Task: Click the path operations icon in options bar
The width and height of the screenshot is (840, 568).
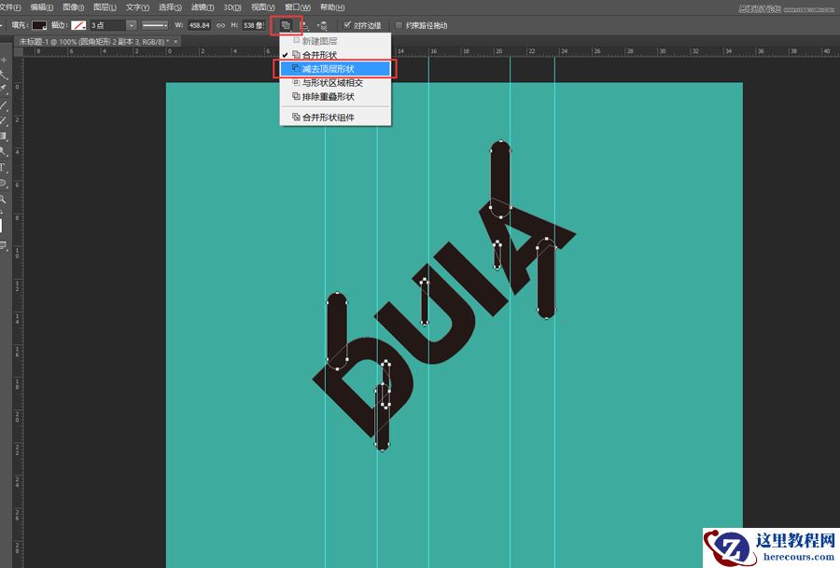Action: [x=287, y=25]
